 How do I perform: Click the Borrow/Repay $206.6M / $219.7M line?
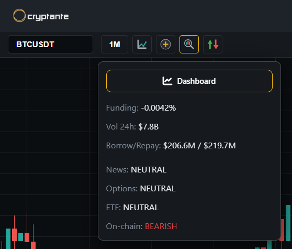pos(171,146)
